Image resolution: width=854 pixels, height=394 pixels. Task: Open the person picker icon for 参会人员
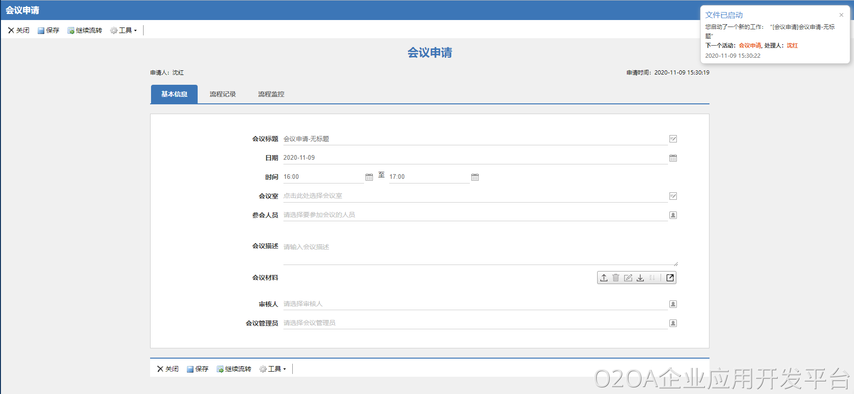[673, 215]
